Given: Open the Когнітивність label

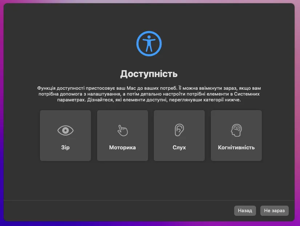Looking at the screenshot, I should (236, 148).
